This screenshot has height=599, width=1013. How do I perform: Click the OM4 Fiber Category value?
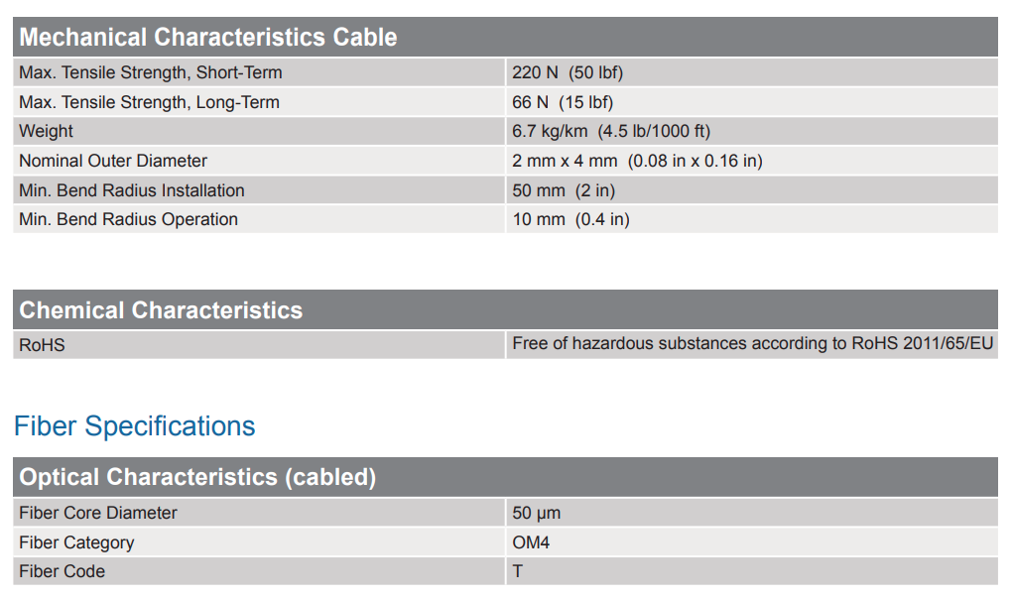(531, 542)
